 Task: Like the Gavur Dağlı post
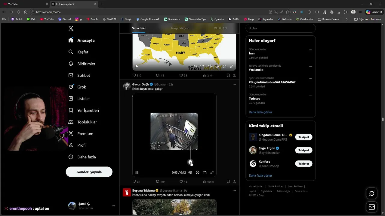pyautogui.click(x=183, y=181)
